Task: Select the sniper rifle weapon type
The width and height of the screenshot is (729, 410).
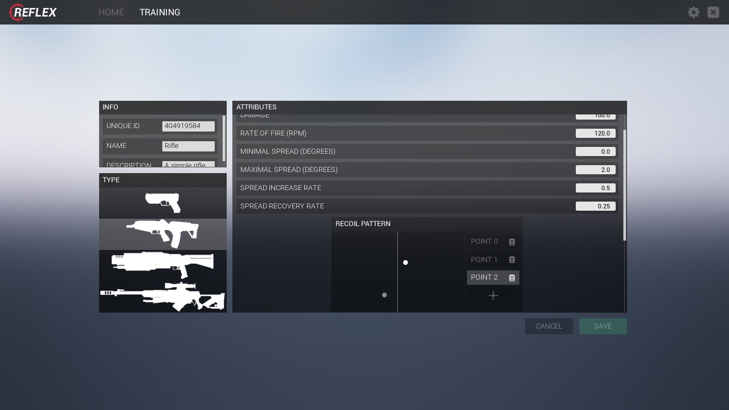Action: click(x=162, y=297)
